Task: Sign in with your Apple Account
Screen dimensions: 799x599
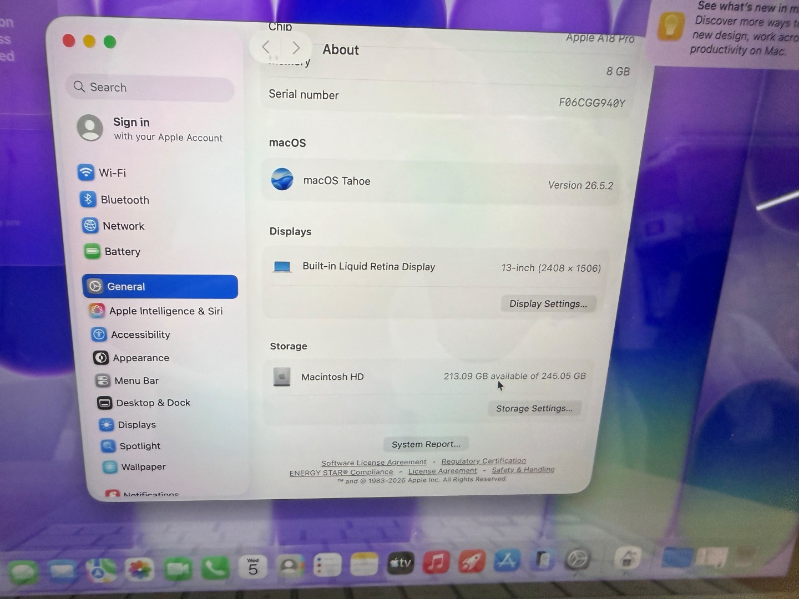Action: [x=150, y=129]
